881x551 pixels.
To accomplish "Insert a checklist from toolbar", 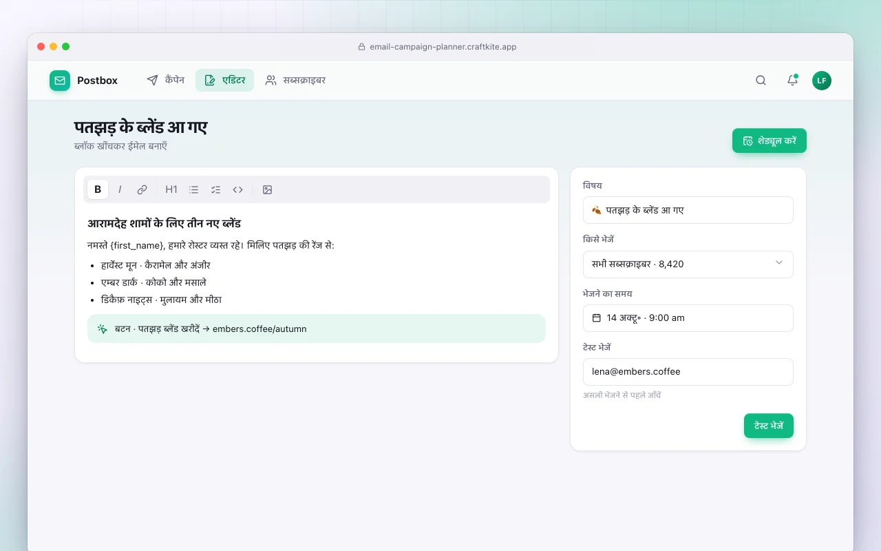I will [215, 189].
